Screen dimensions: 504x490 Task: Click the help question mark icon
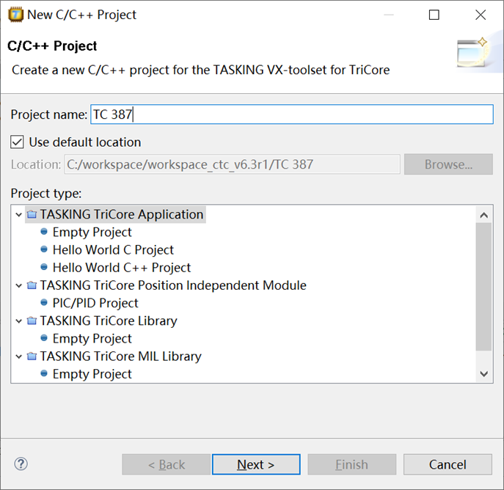coord(21,464)
